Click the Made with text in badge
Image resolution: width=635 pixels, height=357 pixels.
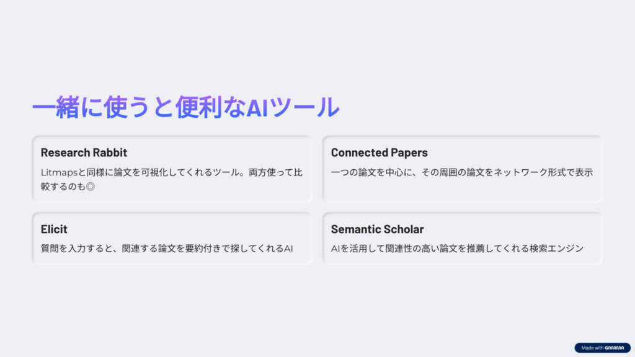[x=592, y=348]
